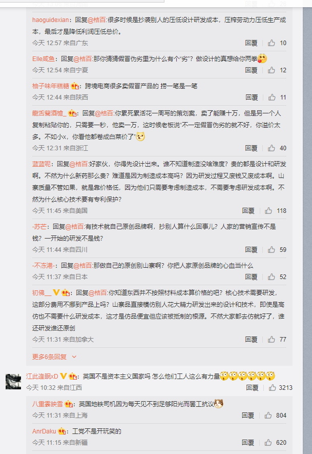Viewport: 312px width, 454px height.
Task: Click the membership badge beside 柚子味年糕糖
Action: click(75, 86)
